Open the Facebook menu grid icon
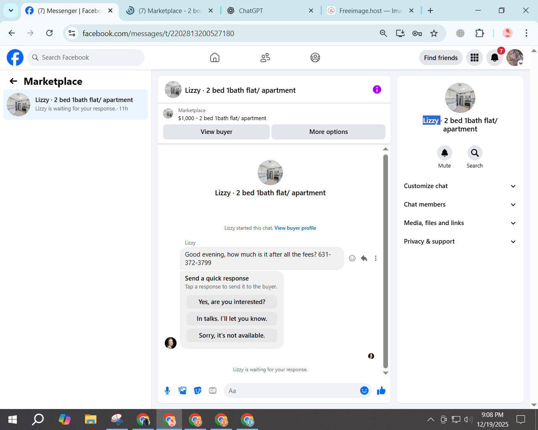 [475, 58]
